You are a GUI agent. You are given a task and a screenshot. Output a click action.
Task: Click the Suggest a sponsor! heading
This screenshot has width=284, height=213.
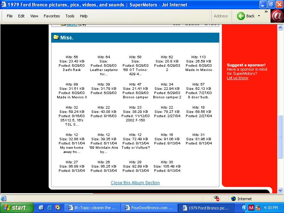[x=246, y=65]
